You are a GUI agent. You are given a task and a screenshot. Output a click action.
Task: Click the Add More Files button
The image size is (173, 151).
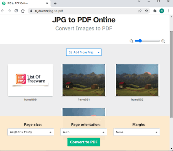tap(81, 52)
